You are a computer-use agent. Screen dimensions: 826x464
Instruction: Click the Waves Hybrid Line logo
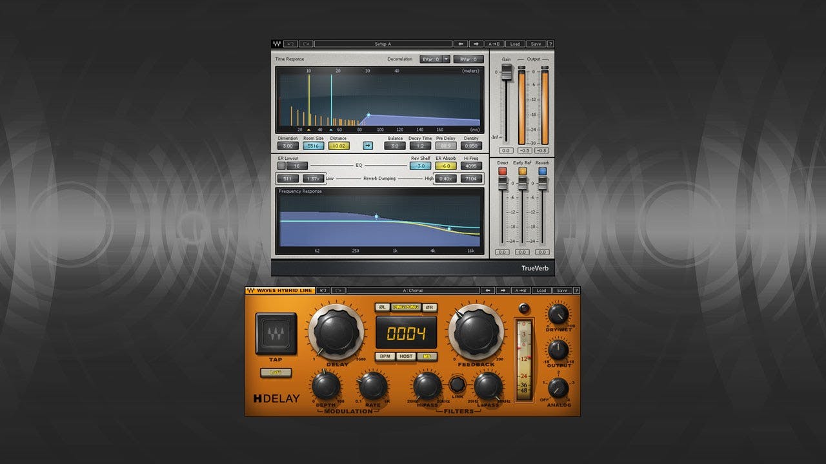(280, 290)
